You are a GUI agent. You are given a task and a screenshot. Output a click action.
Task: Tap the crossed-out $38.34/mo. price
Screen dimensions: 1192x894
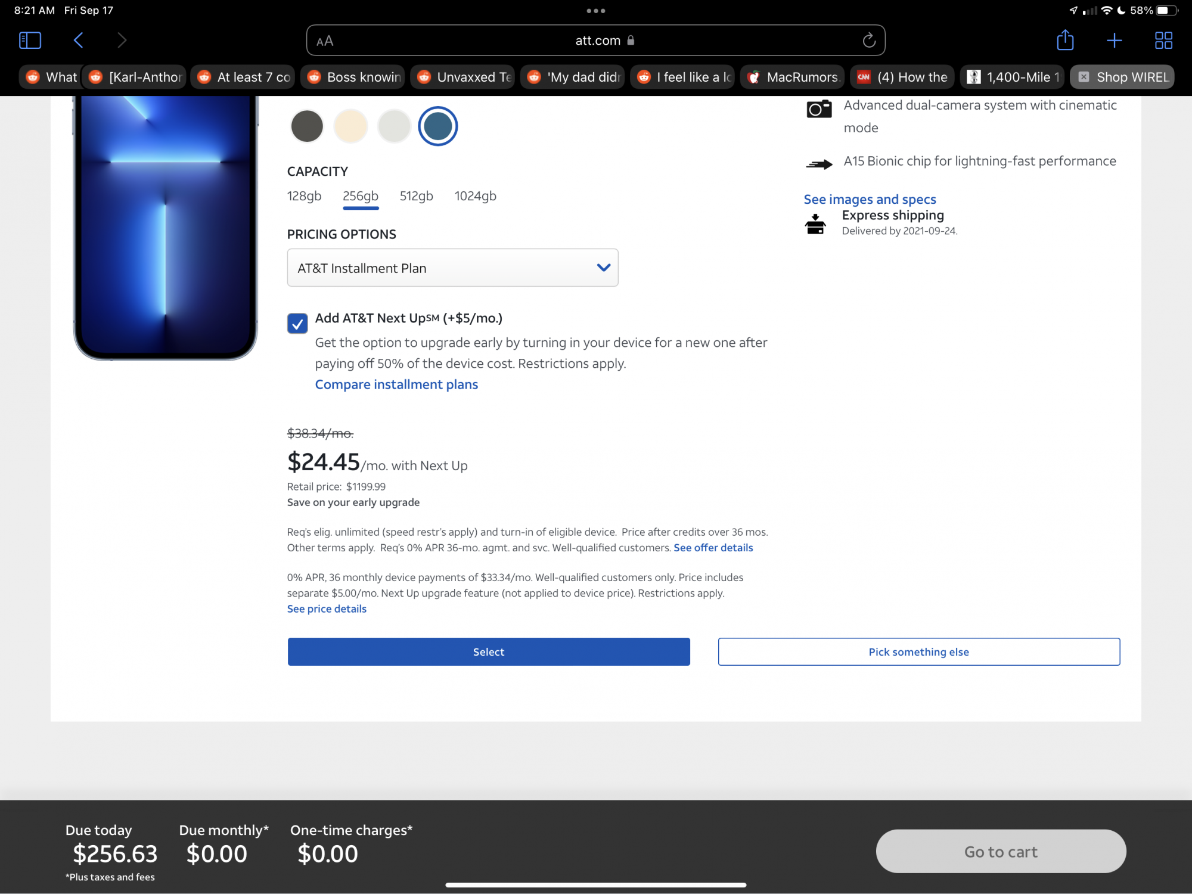click(320, 433)
